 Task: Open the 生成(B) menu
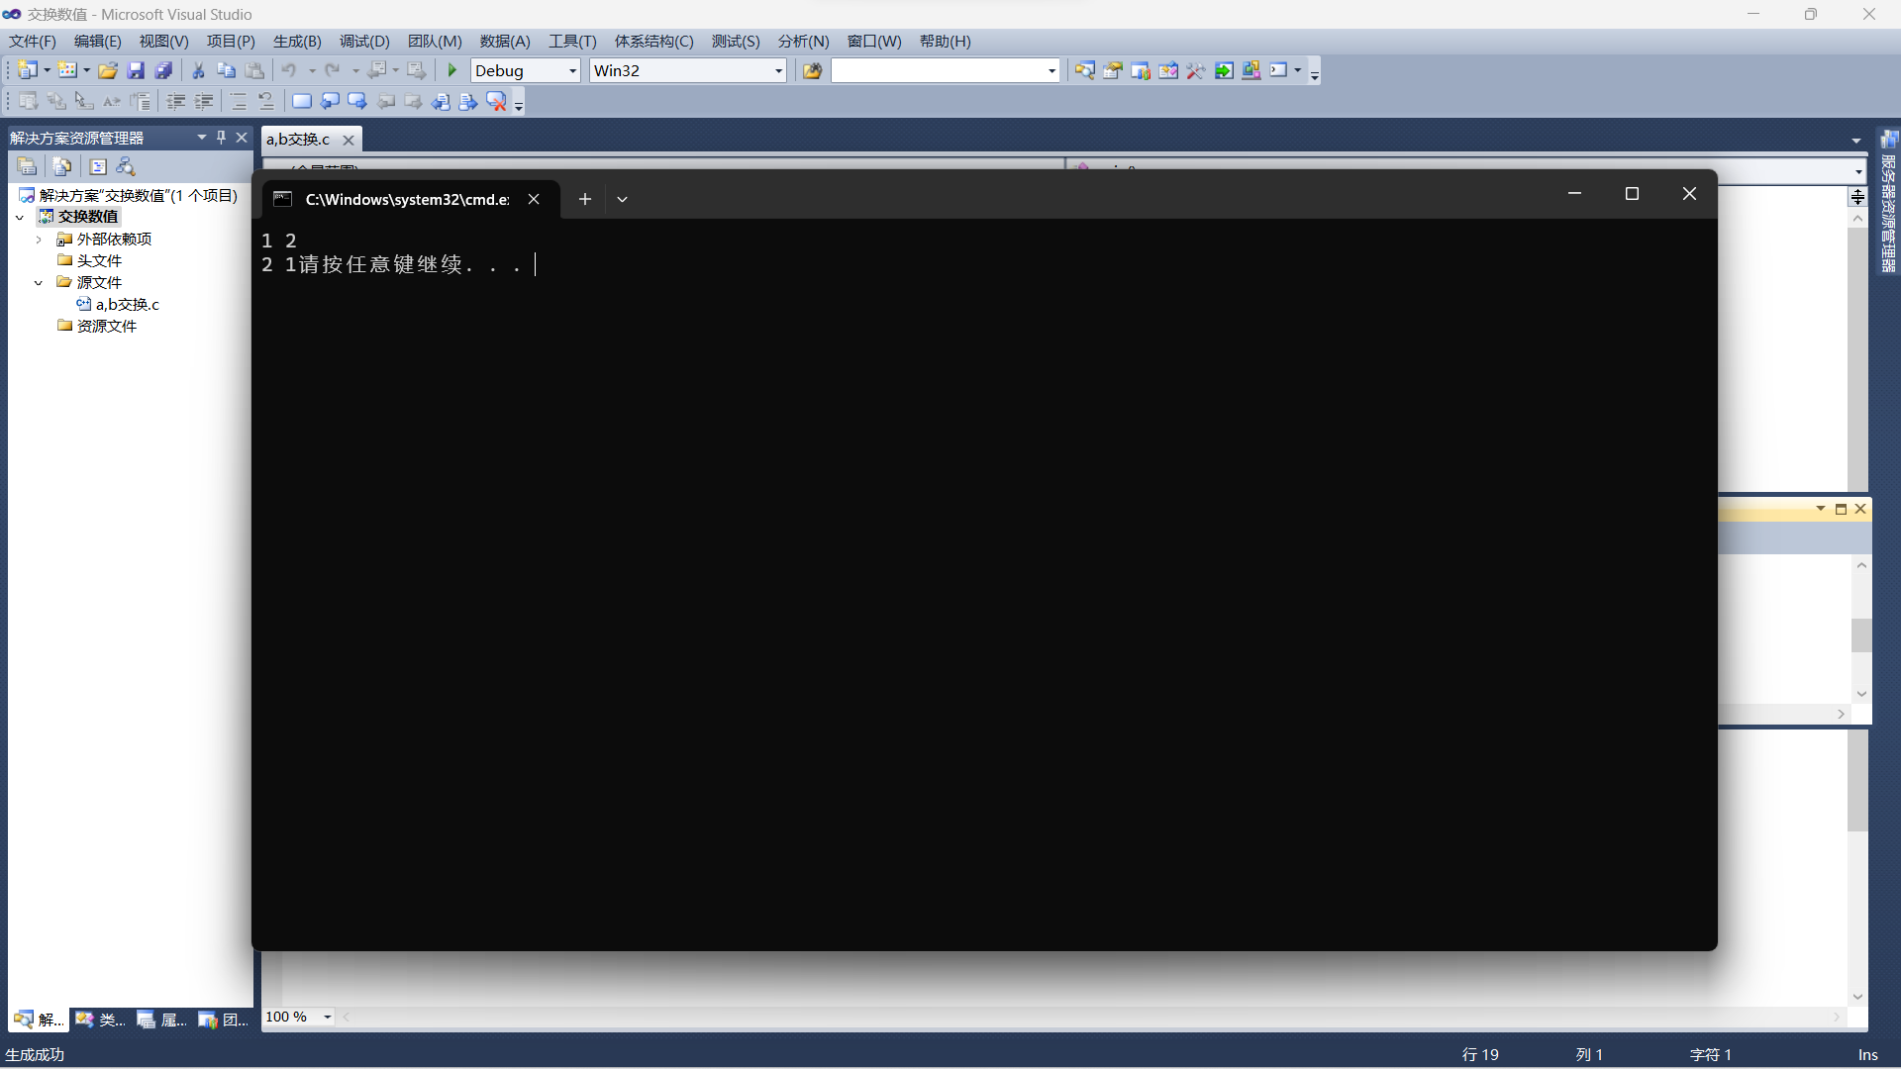(297, 41)
